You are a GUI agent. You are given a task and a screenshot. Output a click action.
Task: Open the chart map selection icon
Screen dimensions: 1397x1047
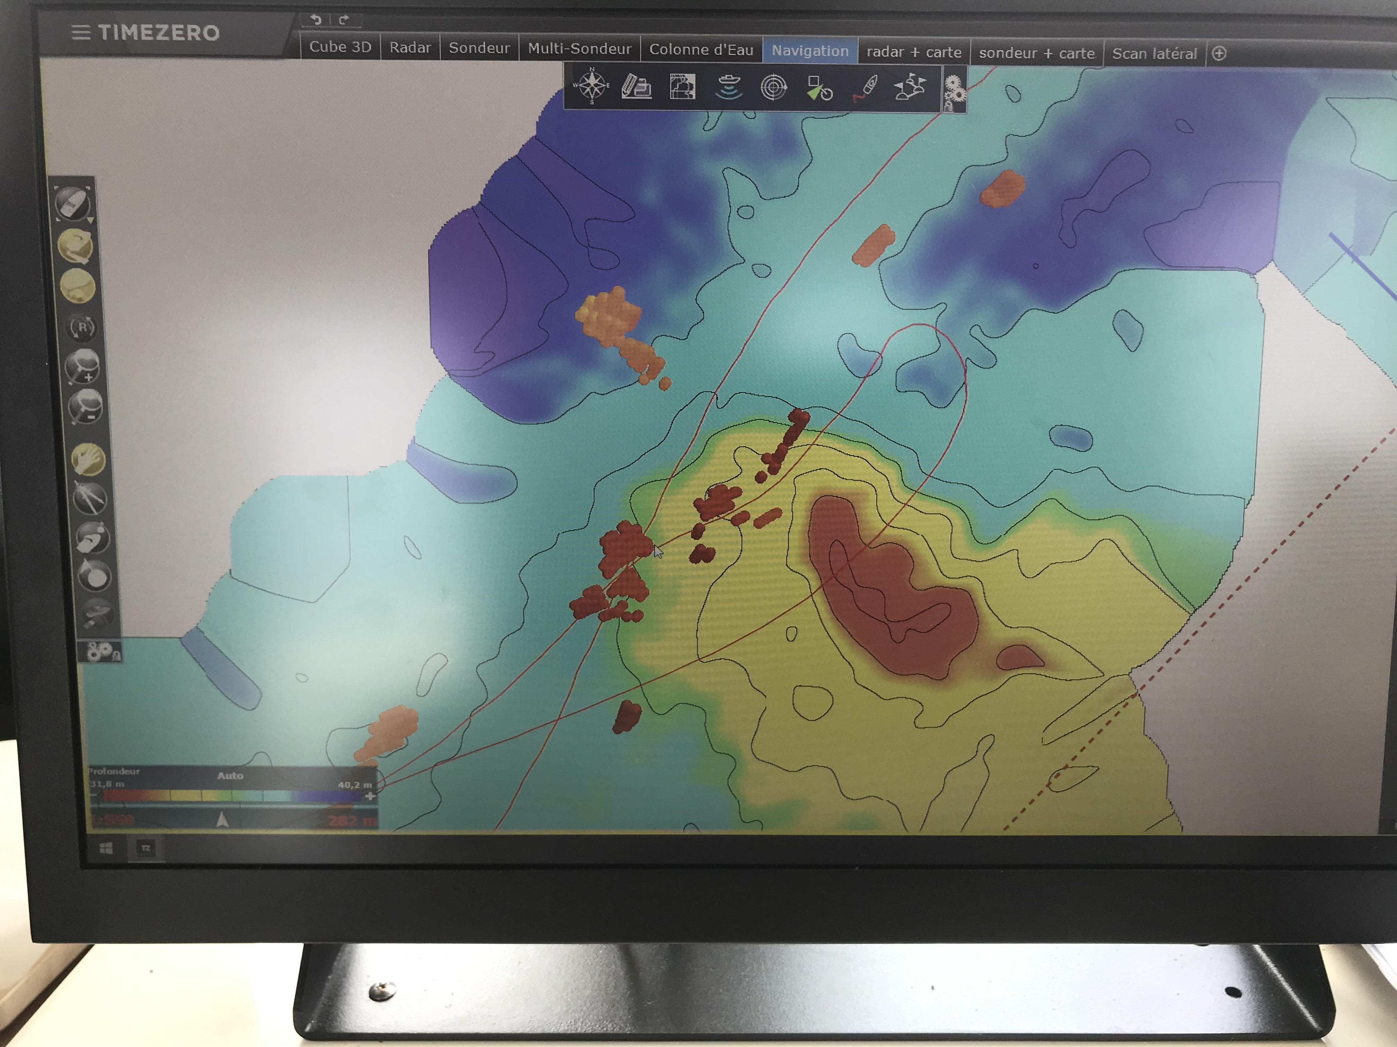pyautogui.click(x=682, y=87)
